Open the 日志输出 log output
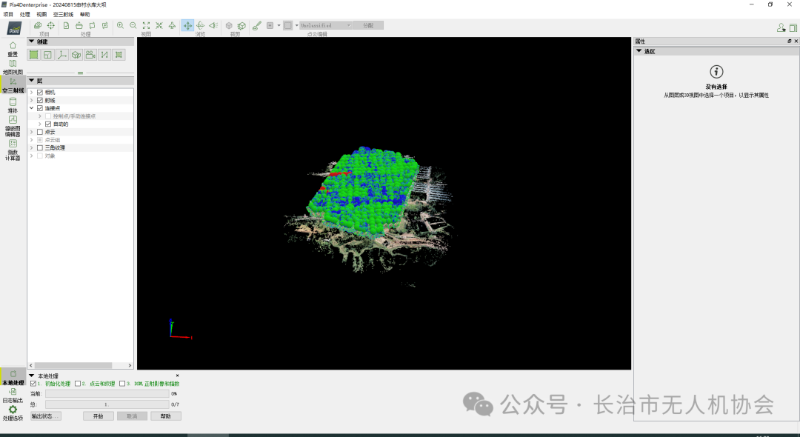Viewport: 800px width, 437px height. tap(13, 396)
